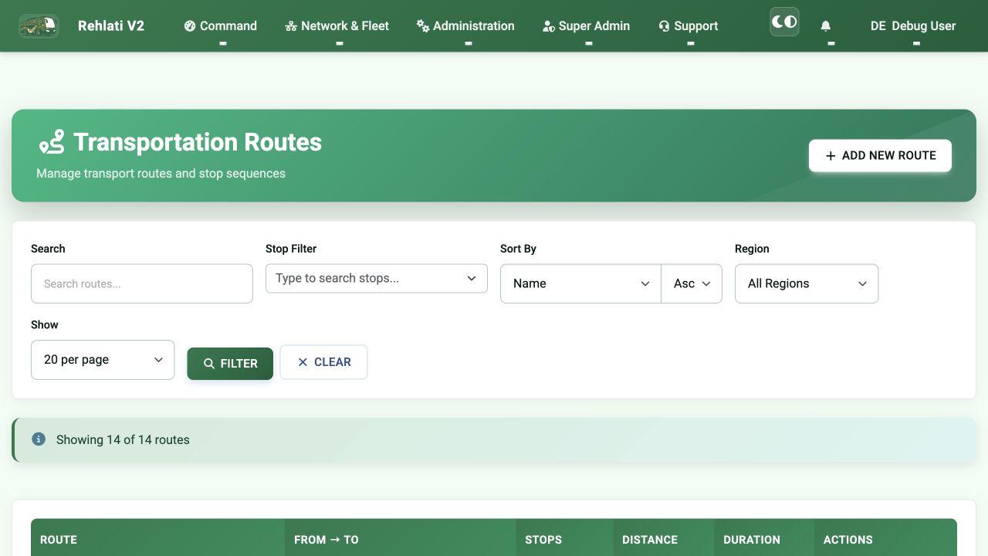Change the Asc sort order dropdown

pos(692,283)
